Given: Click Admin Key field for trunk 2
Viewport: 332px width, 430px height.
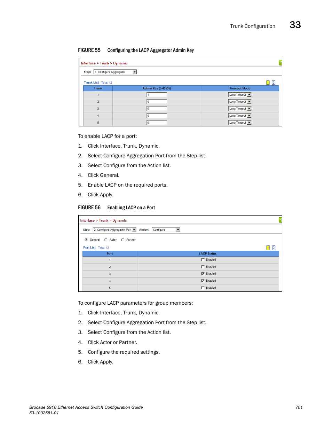Looking at the screenshot, I should click(157, 102).
